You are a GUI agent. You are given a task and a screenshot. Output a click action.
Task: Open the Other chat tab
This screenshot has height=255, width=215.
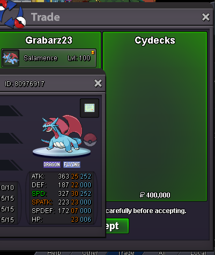click(90, 253)
